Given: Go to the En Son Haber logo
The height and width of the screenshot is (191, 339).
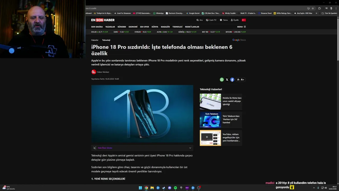Looking at the screenshot, I should tap(103, 20).
